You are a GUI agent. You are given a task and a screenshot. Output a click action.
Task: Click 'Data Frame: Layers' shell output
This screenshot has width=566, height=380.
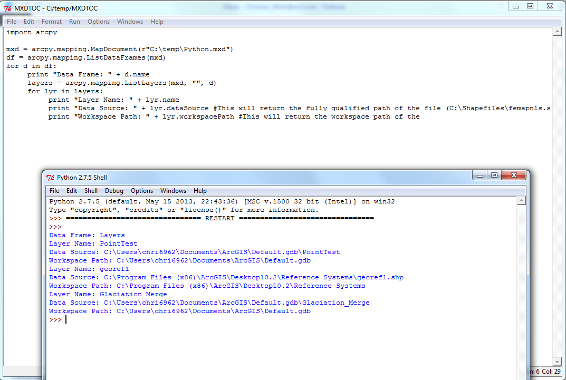pyautogui.click(x=87, y=235)
